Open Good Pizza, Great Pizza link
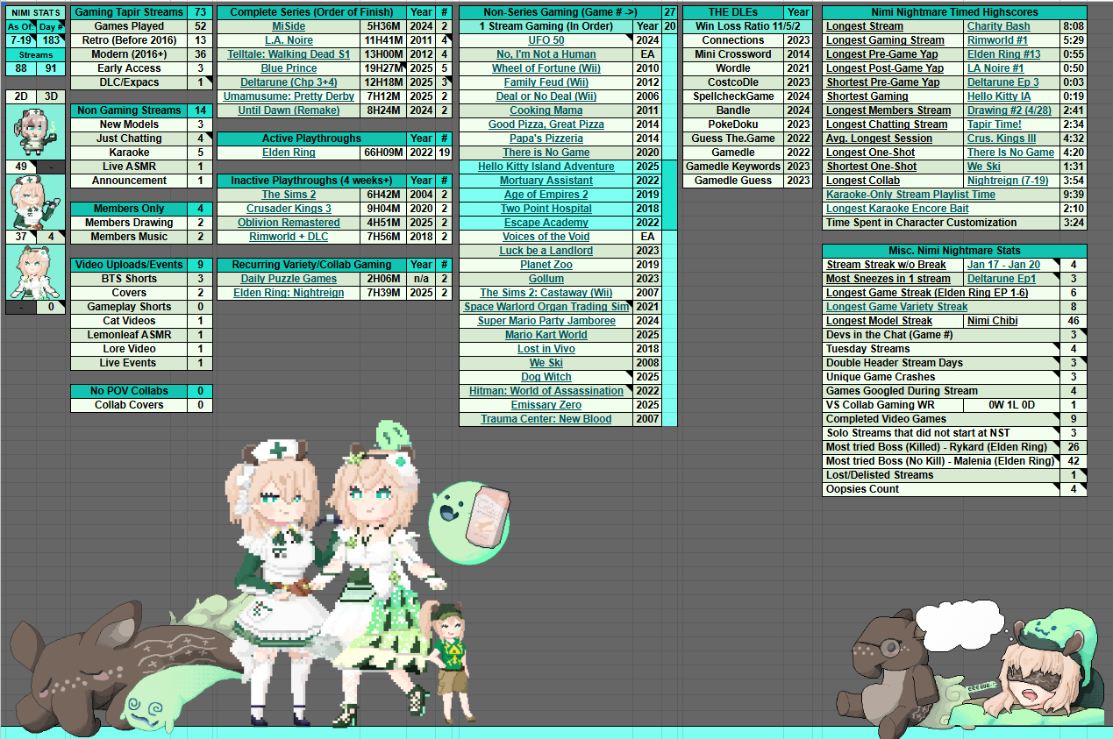Screen dimensions: 1113x739 pyautogui.click(x=546, y=124)
